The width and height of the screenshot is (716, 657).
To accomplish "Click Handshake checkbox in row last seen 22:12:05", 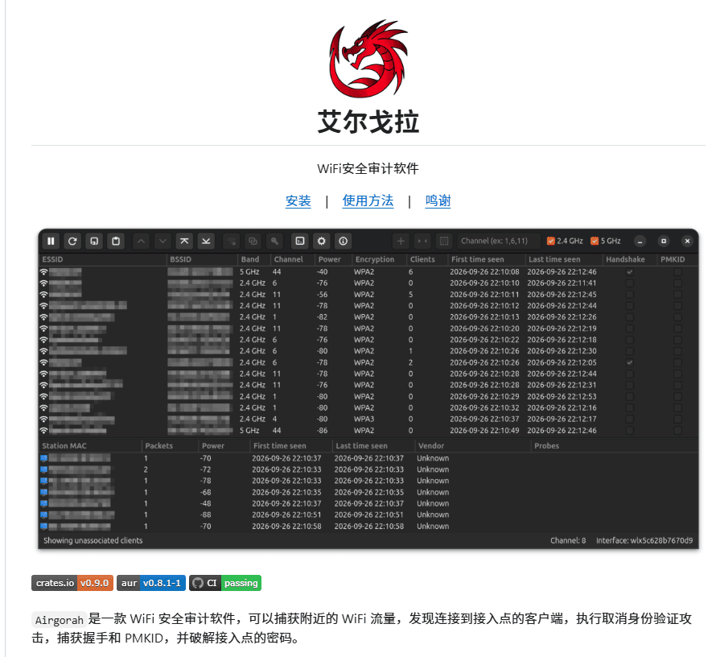I will tap(630, 362).
